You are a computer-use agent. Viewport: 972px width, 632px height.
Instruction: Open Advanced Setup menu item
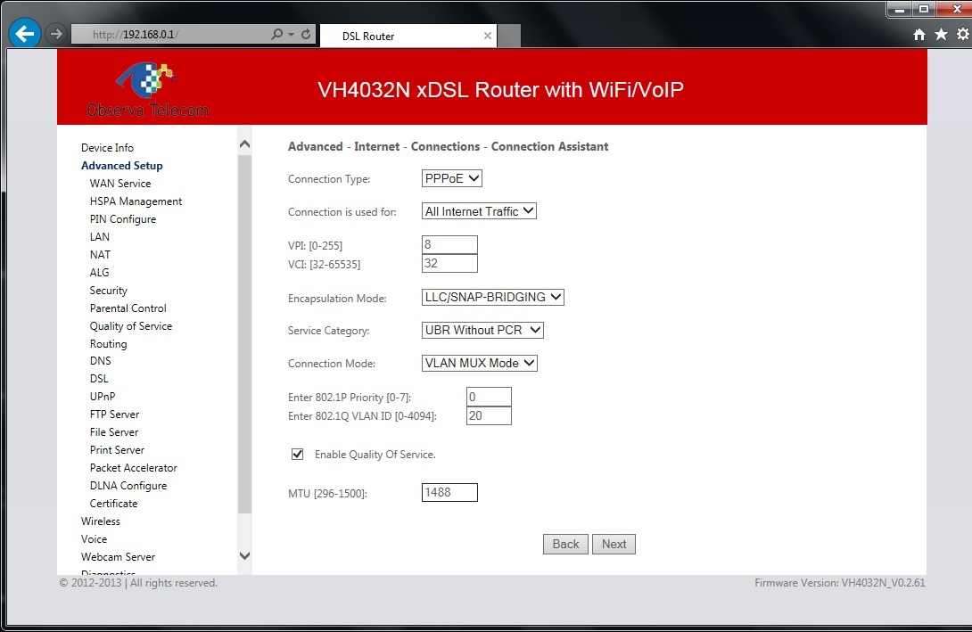(x=122, y=166)
